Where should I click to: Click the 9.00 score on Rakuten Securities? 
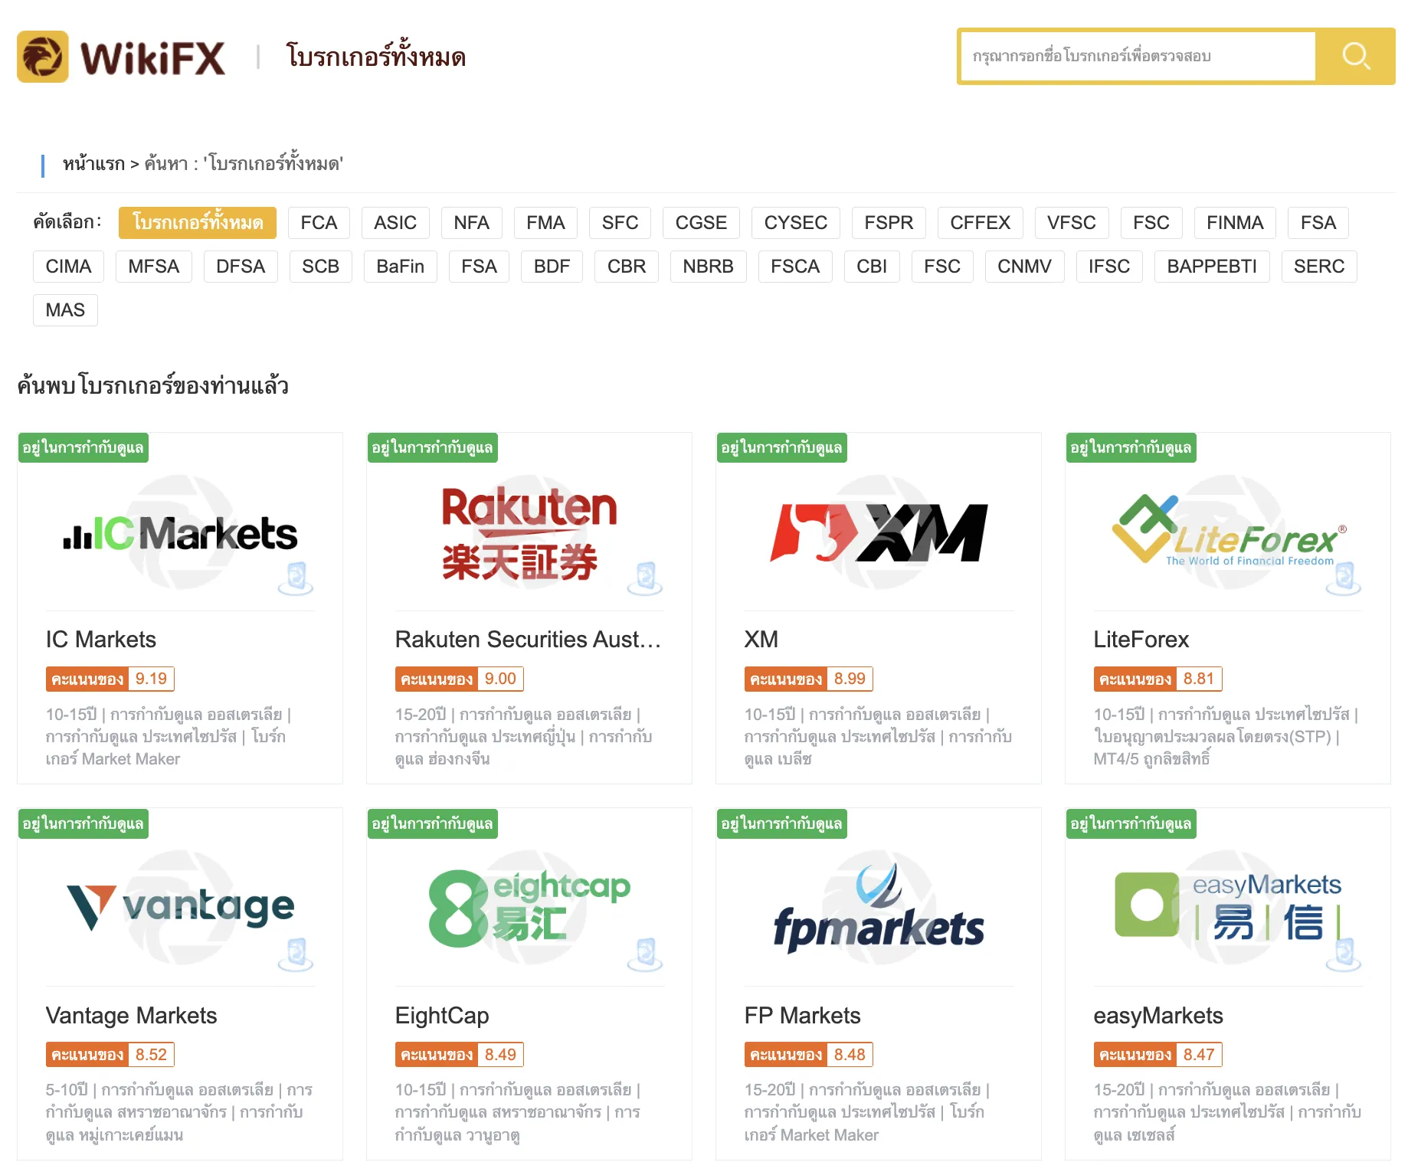(500, 679)
